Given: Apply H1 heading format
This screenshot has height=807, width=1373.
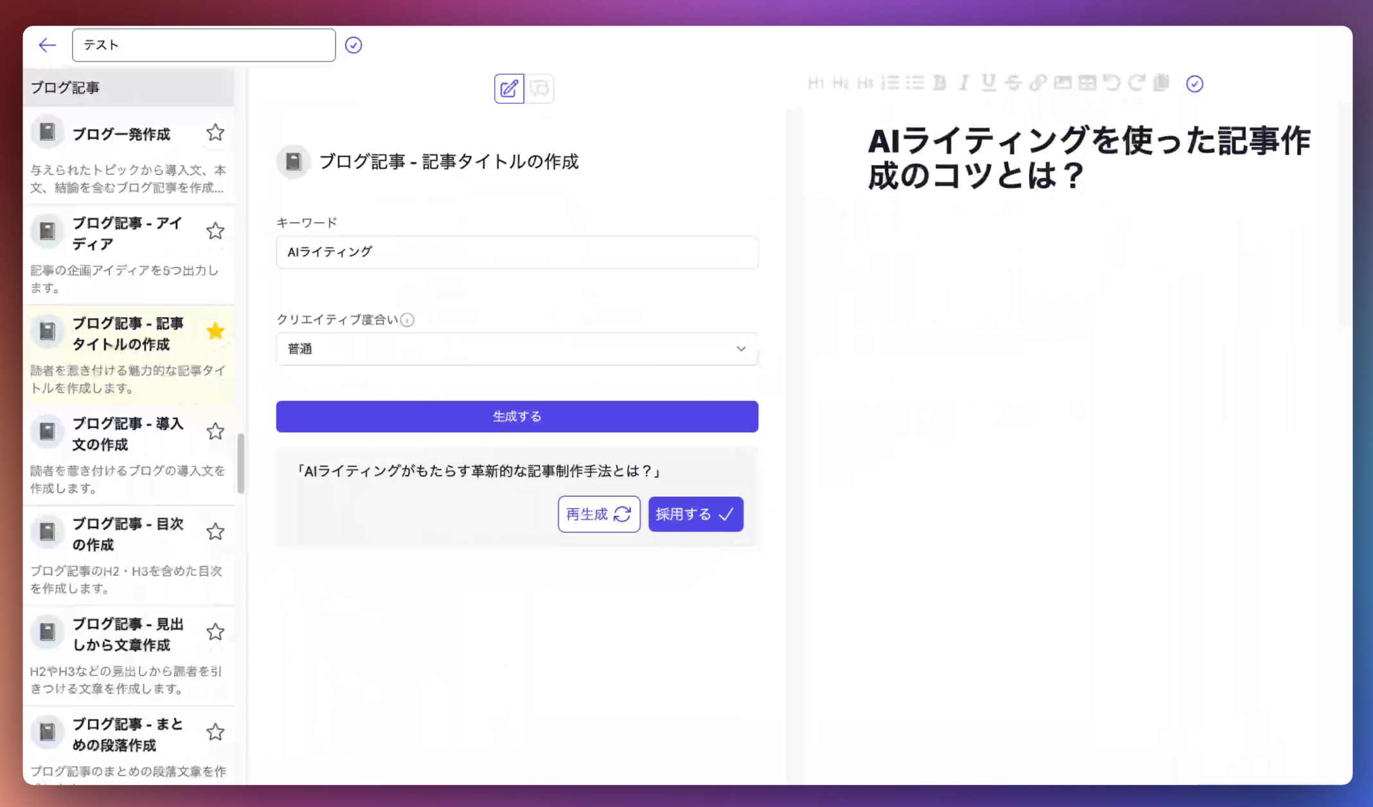Looking at the screenshot, I should tap(816, 83).
